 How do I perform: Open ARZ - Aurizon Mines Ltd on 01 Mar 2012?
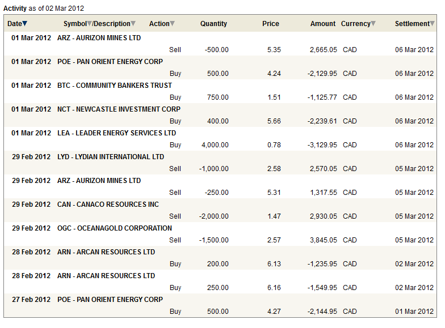point(99,38)
